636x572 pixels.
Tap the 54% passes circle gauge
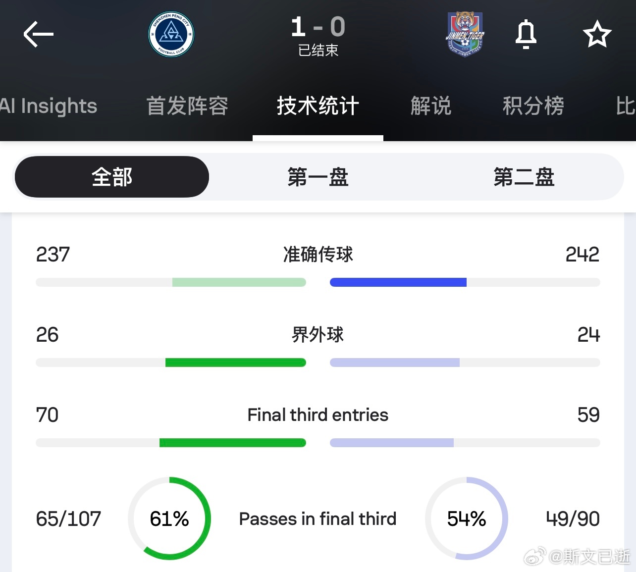click(x=467, y=519)
